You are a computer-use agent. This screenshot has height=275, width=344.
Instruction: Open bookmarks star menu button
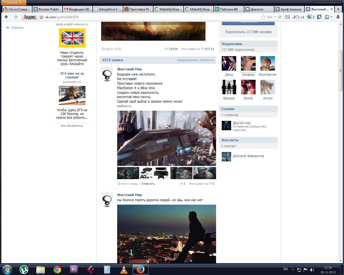pos(328,17)
